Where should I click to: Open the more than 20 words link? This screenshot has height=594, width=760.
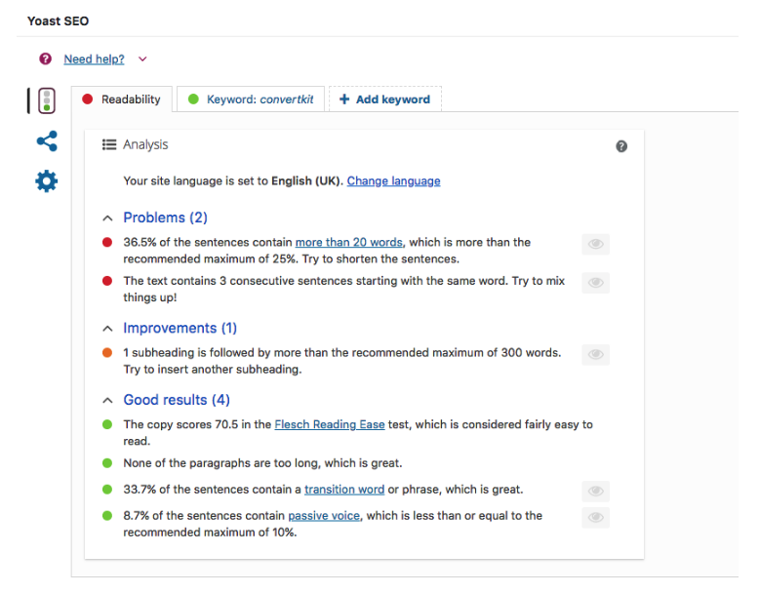(x=349, y=242)
